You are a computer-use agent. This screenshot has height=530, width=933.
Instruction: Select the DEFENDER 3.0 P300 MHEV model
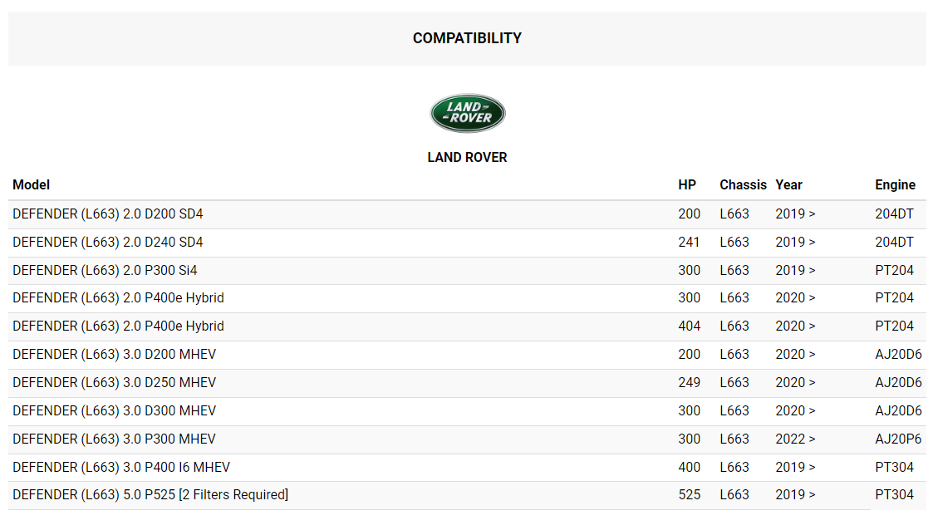click(x=115, y=439)
